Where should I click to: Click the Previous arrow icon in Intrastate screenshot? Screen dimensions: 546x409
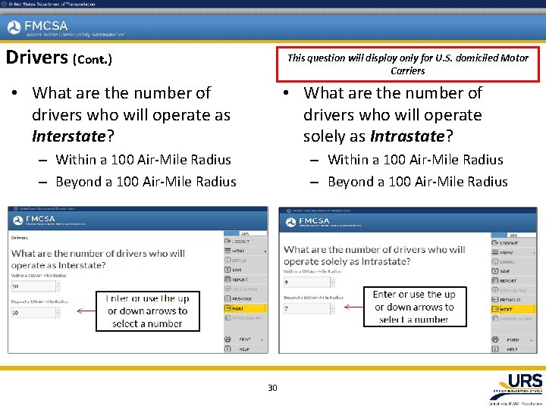click(x=494, y=299)
